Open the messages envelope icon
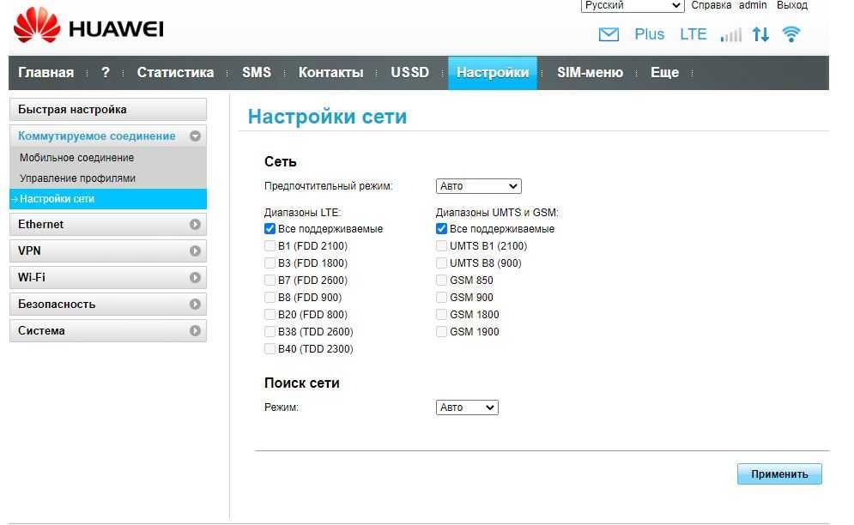This screenshot has height=525, width=854. point(609,34)
